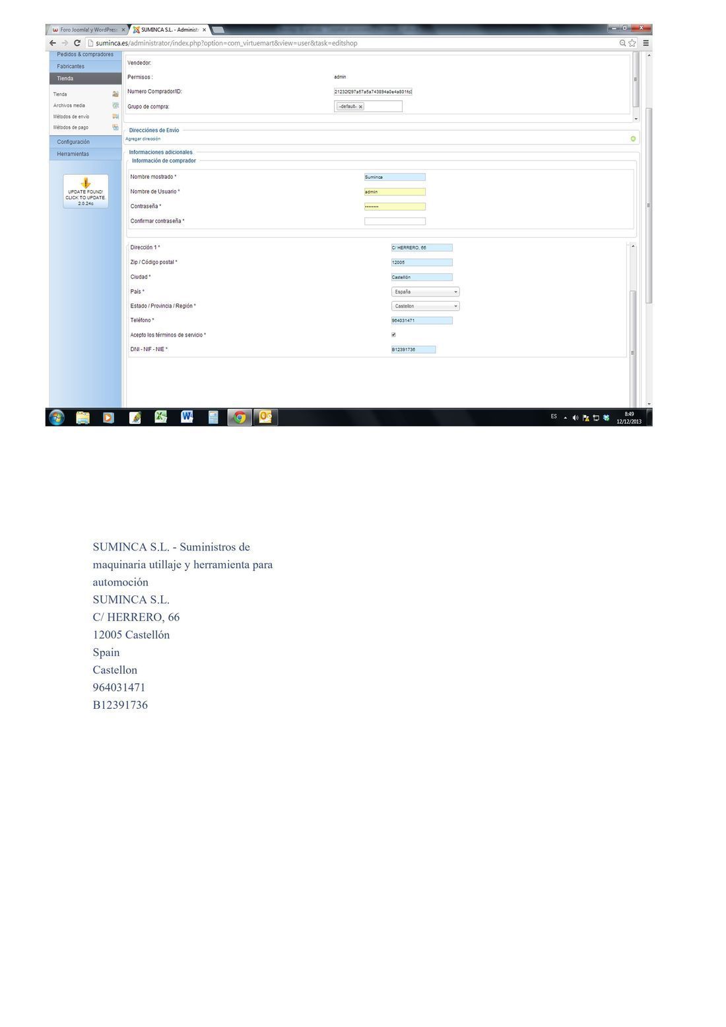
Task: Bookmark this page with the star icon
Action: (632, 43)
